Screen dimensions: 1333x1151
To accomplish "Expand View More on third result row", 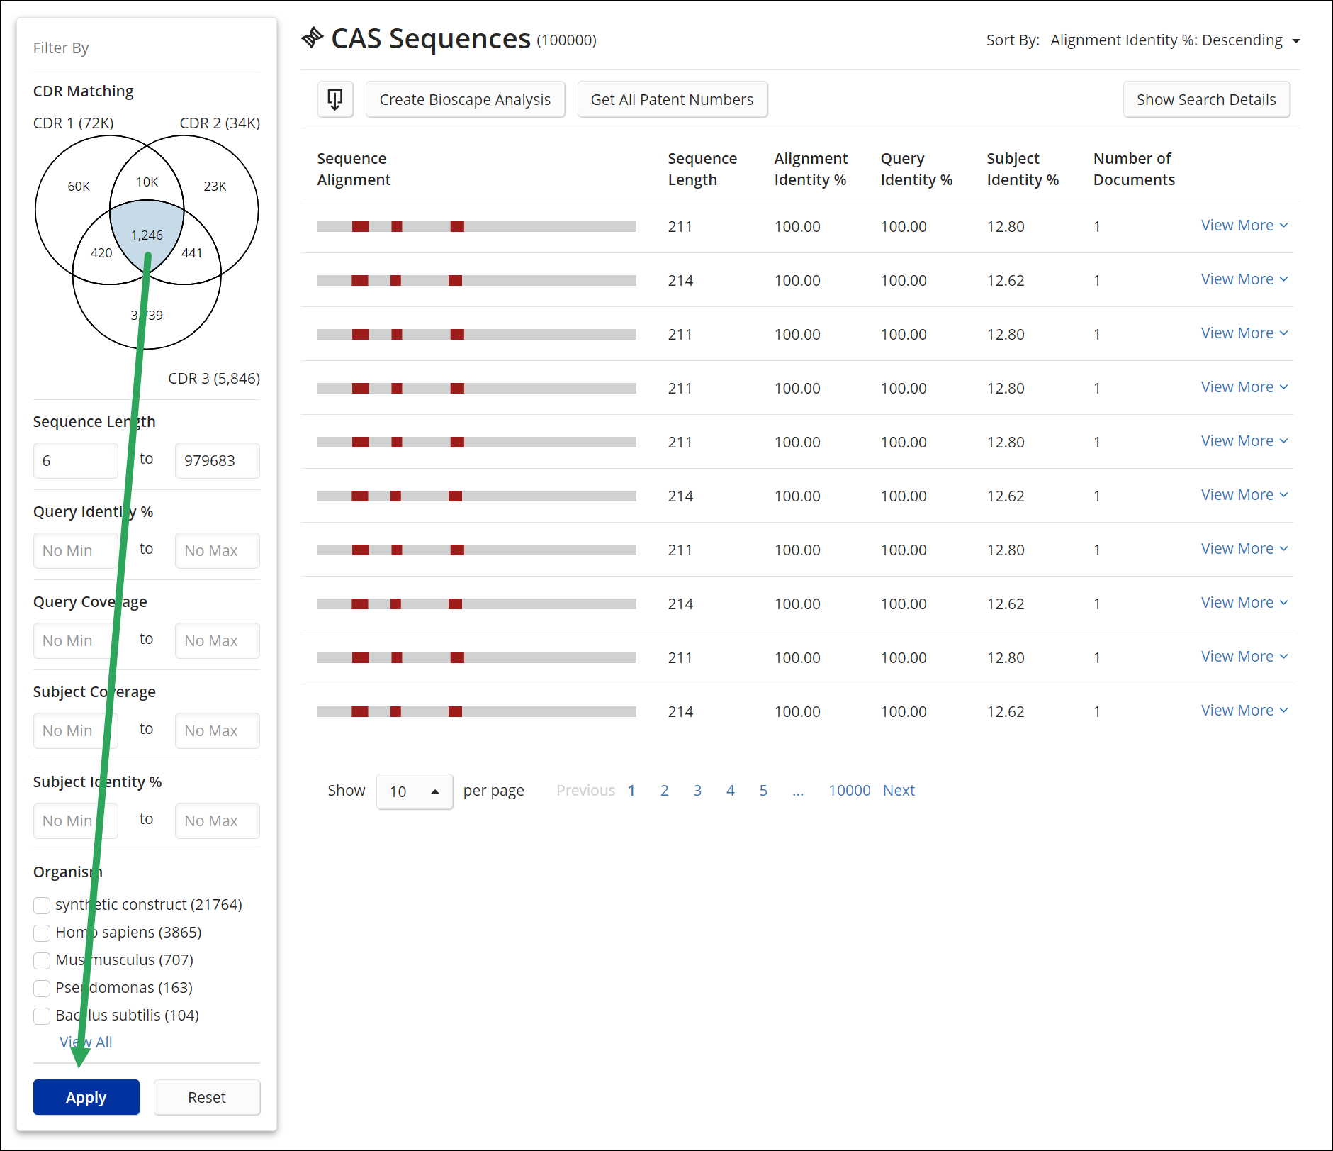I will (x=1244, y=333).
